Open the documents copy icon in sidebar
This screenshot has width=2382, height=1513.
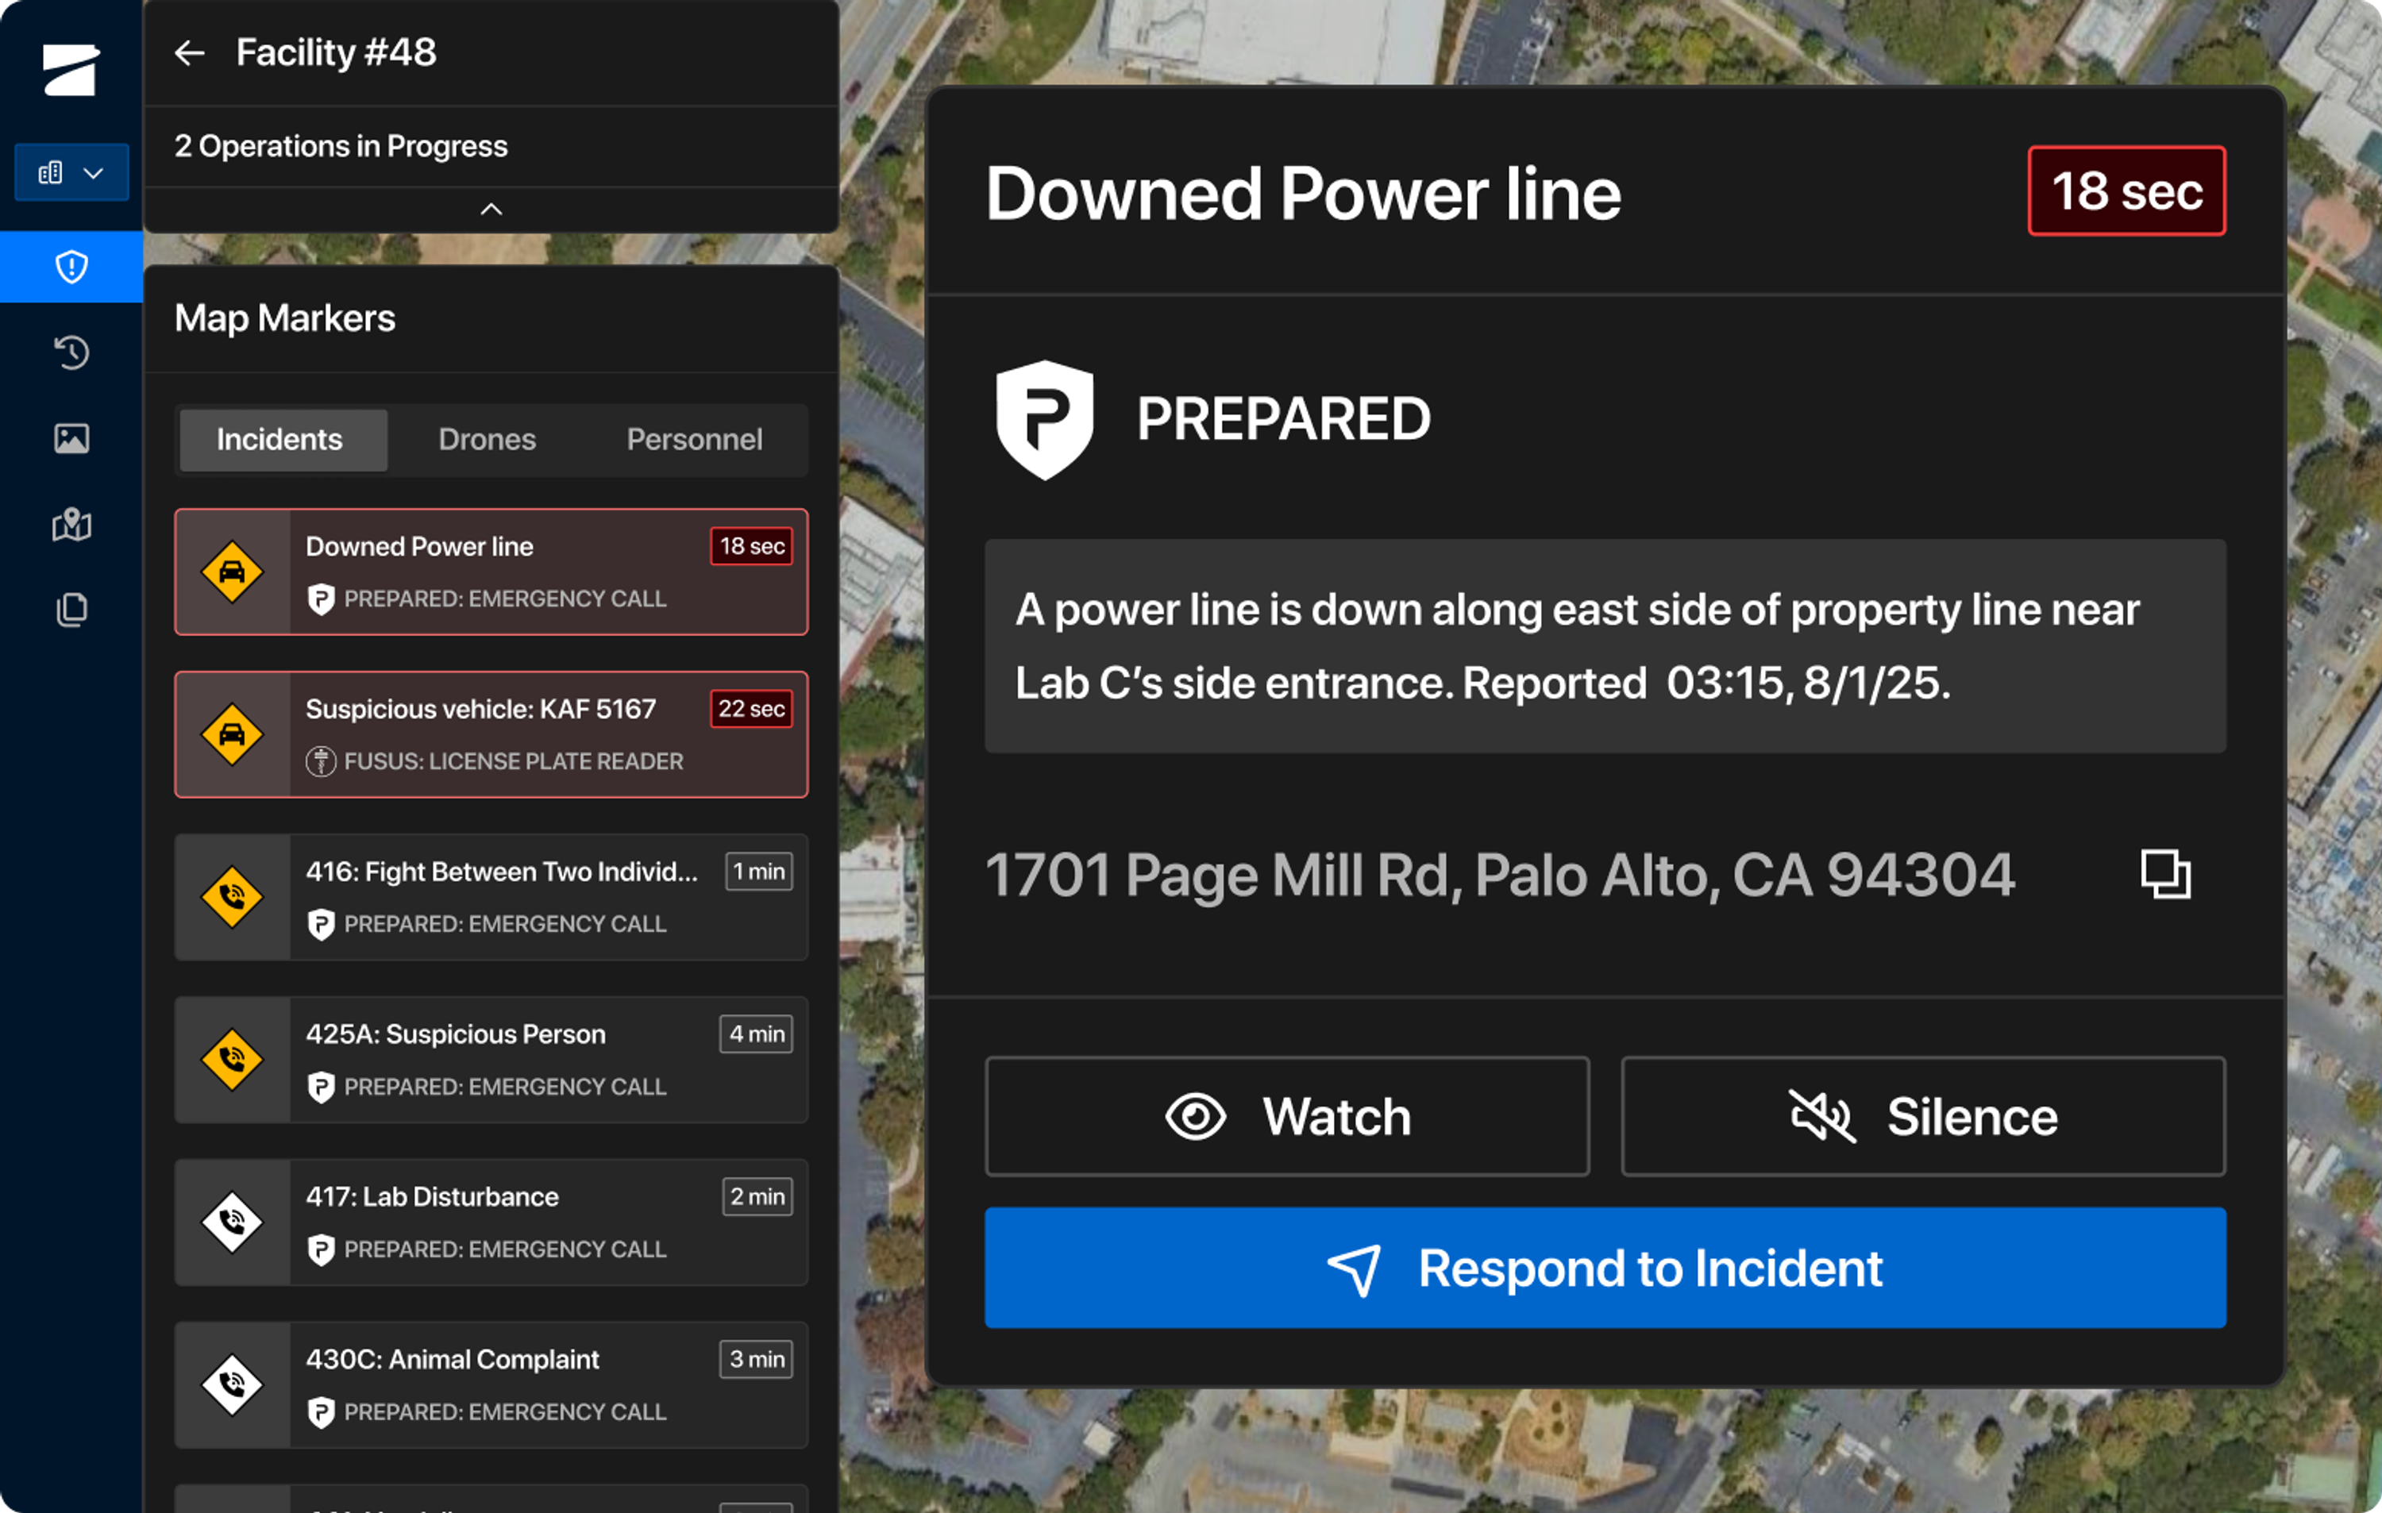click(x=71, y=609)
